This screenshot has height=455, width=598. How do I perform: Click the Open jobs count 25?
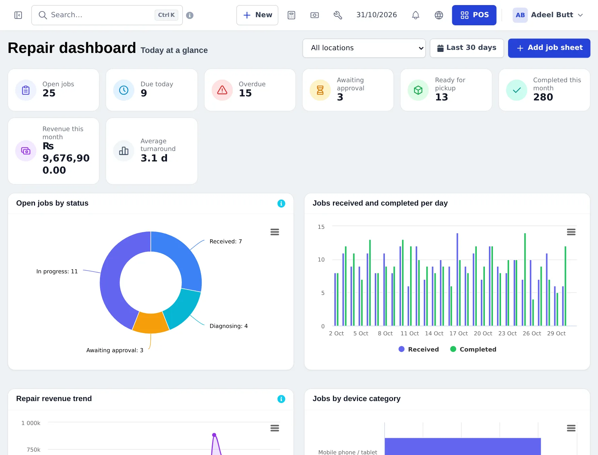[49, 93]
